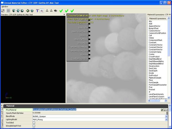Image resolution: width=172 pixels, height=129 pixels.
Task: Toggle the curved-line connector toolbar button
Action: tap(42, 11)
